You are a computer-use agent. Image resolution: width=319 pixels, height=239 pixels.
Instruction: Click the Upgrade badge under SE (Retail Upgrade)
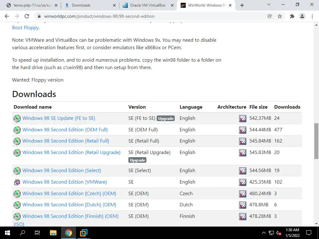(137, 160)
